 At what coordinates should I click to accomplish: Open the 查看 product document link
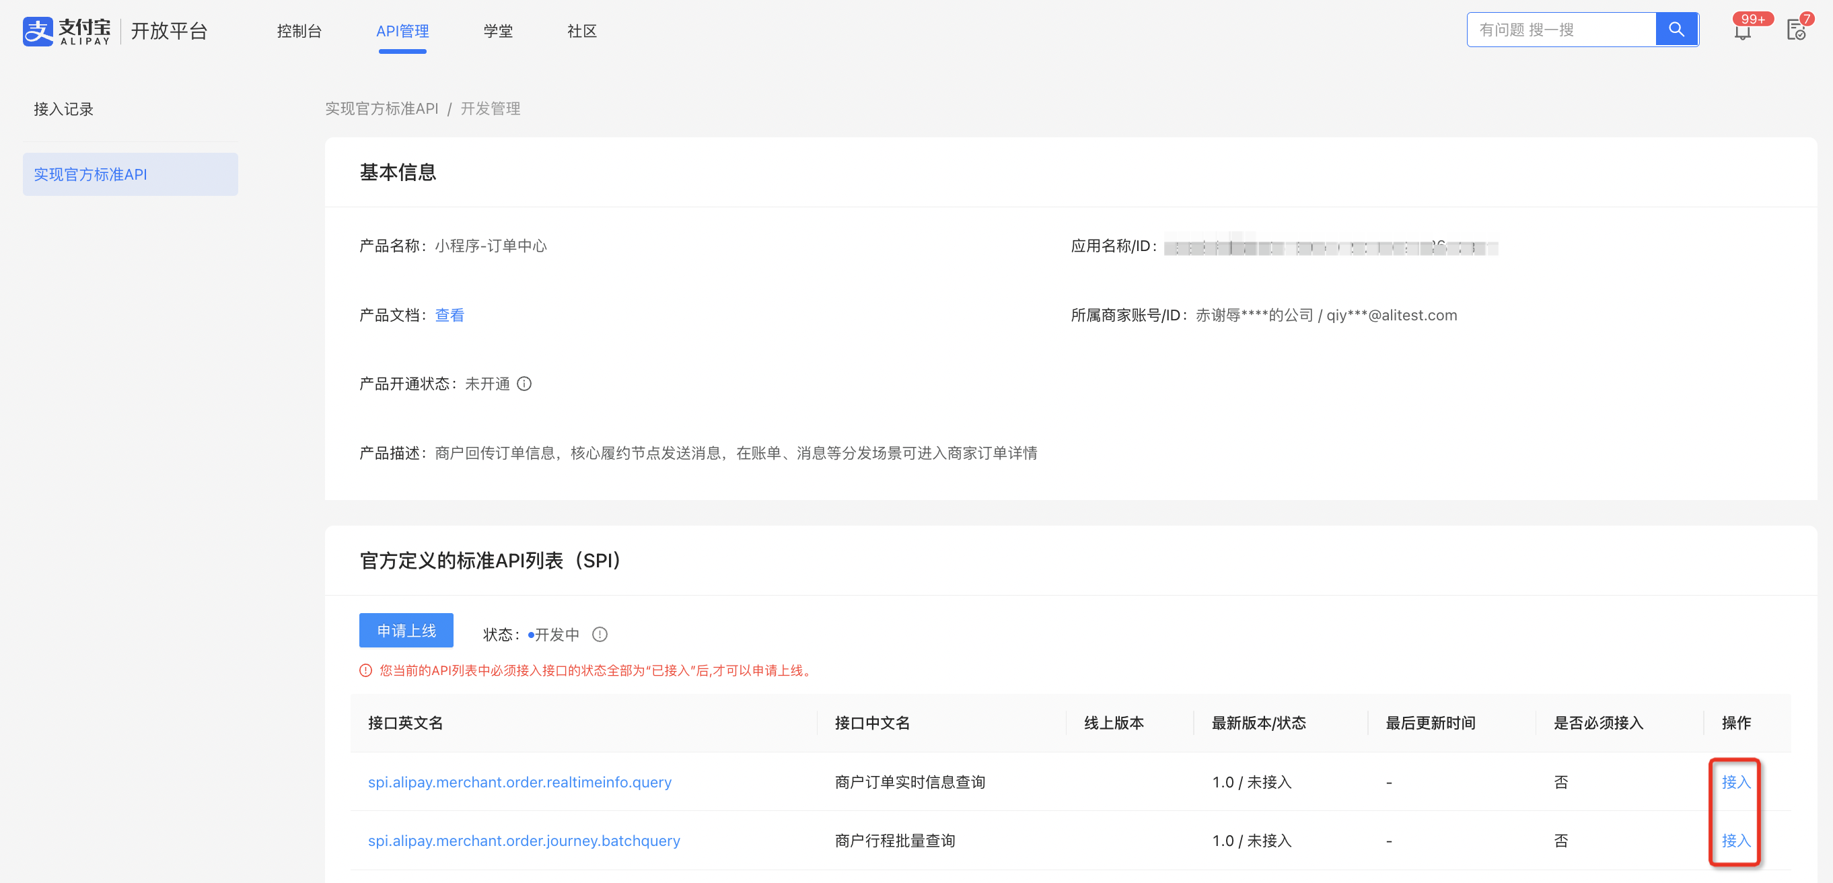click(x=449, y=315)
